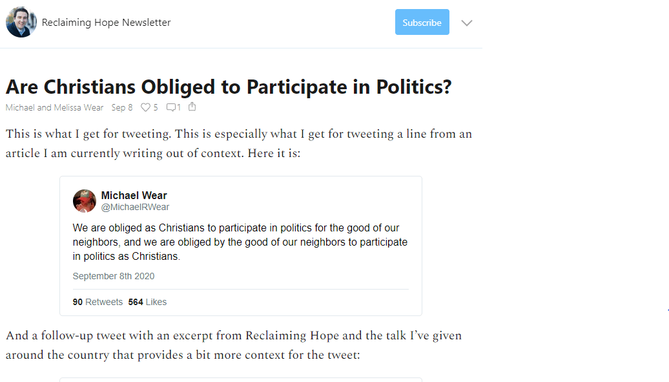Viewport: 669px width, 382px height.
Task: View the 90 Retweets count
Action: click(x=98, y=302)
